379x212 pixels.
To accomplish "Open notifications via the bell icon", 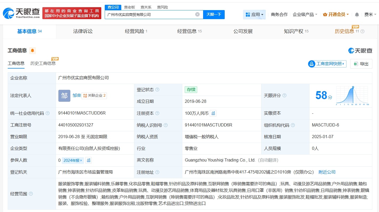I will tap(357, 15).
